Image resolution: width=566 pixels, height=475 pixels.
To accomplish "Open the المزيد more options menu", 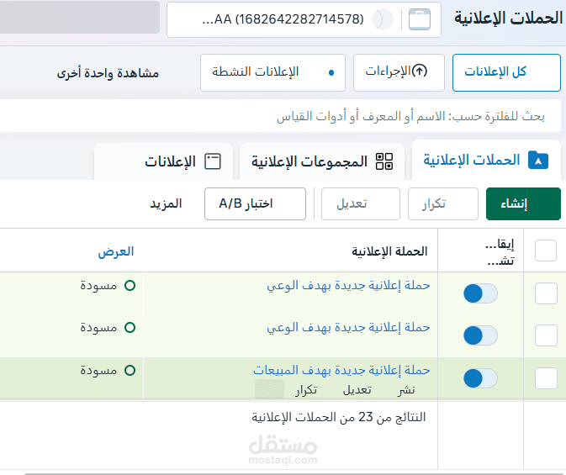I will click(166, 204).
